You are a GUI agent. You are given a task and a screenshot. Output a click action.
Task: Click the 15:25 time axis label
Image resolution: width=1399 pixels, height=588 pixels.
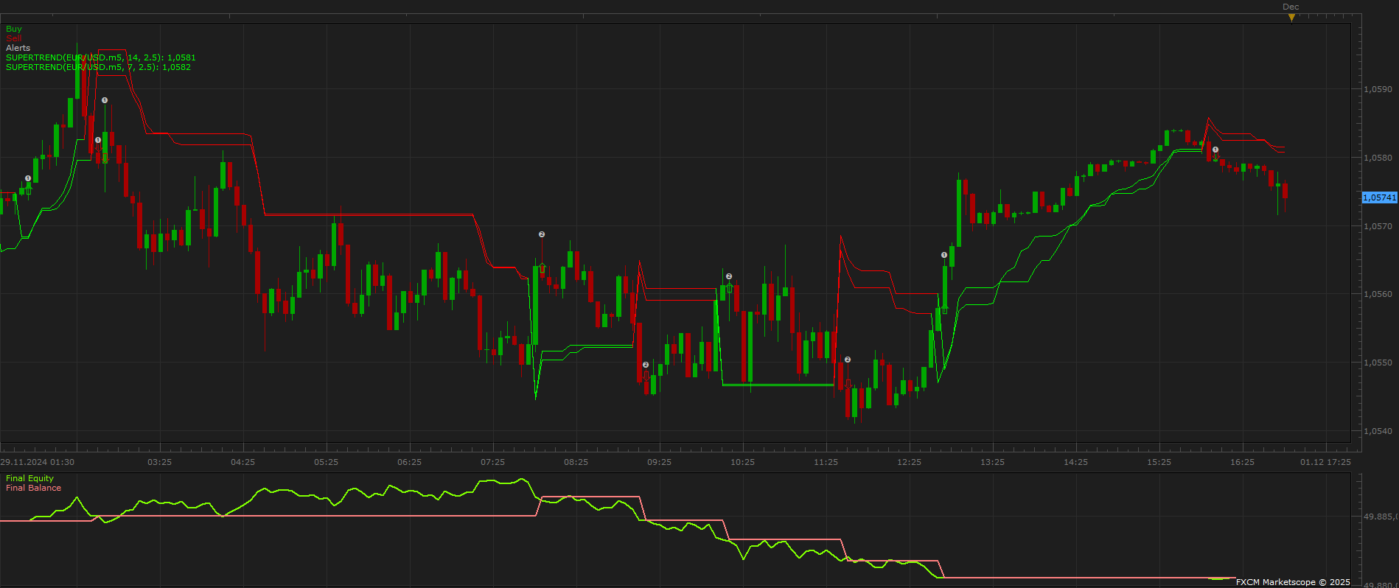[x=1159, y=462]
